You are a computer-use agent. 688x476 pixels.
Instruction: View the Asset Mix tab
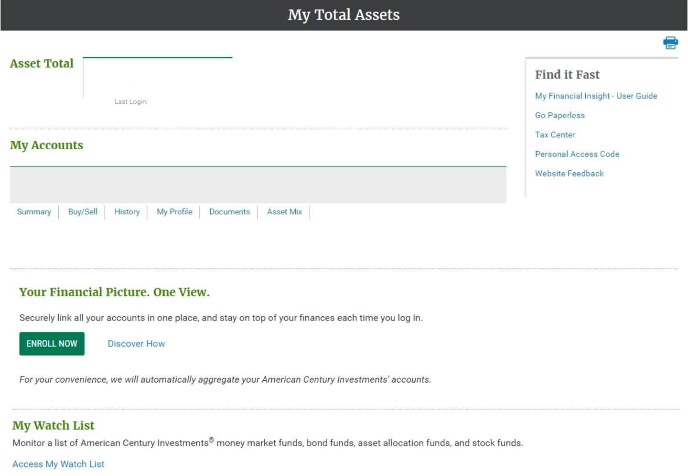pos(284,212)
